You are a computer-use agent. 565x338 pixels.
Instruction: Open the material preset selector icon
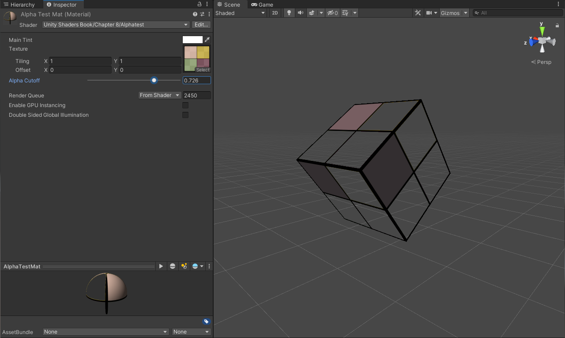click(x=202, y=15)
